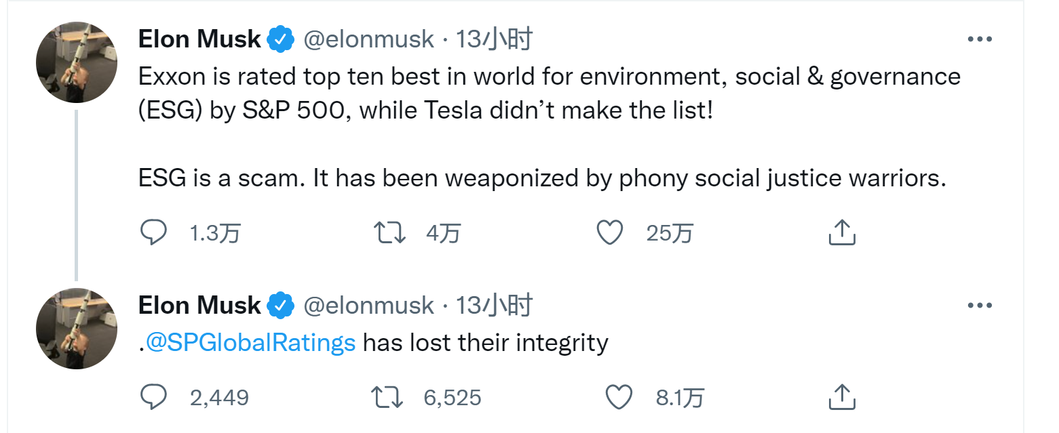1059x433 pixels.
Task: Open second tweet's 13小时 timestamp
Action: (x=494, y=306)
